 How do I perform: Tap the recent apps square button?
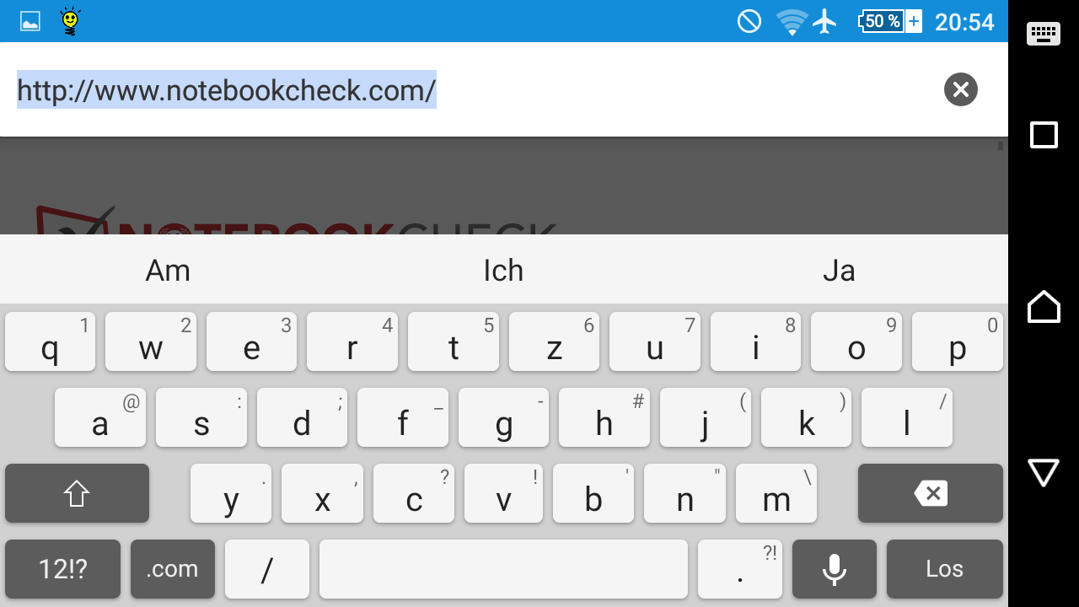(1044, 135)
